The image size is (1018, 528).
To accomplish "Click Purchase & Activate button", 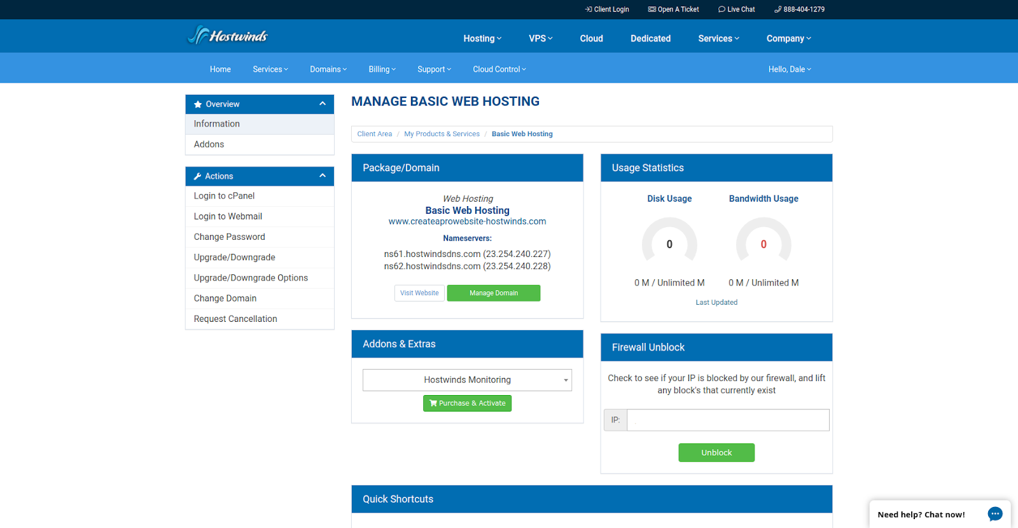I will click(x=467, y=403).
